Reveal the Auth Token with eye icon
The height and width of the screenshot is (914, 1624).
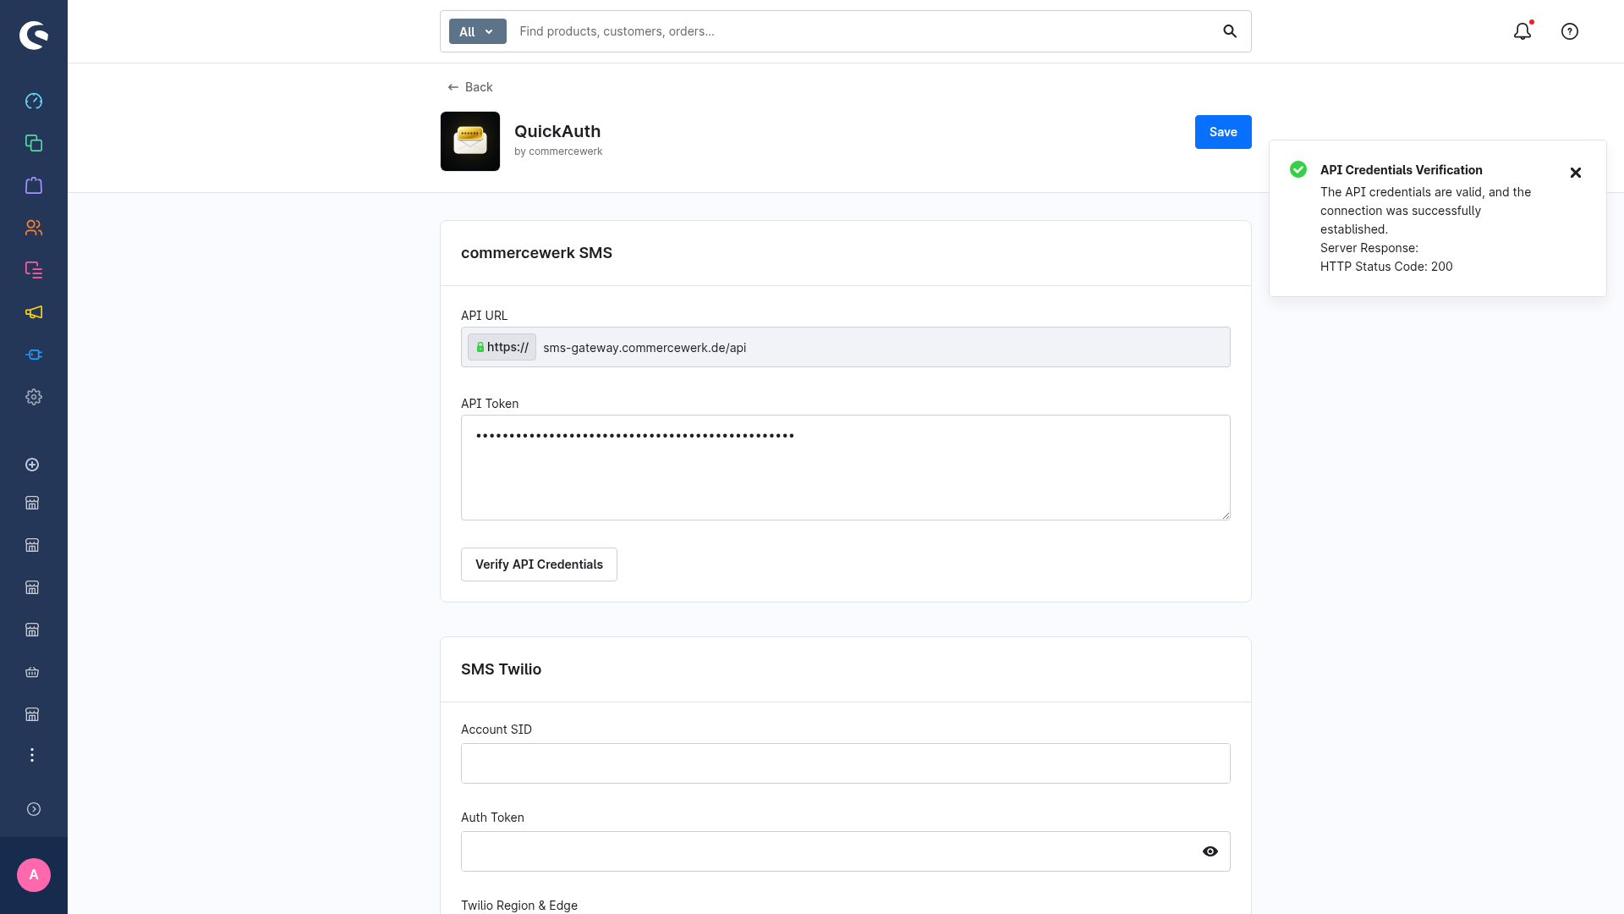[x=1210, y=851]
